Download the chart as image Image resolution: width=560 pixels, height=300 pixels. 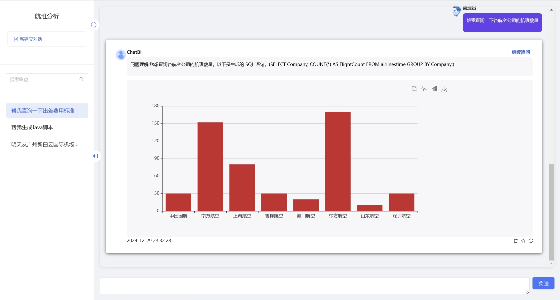444,89
